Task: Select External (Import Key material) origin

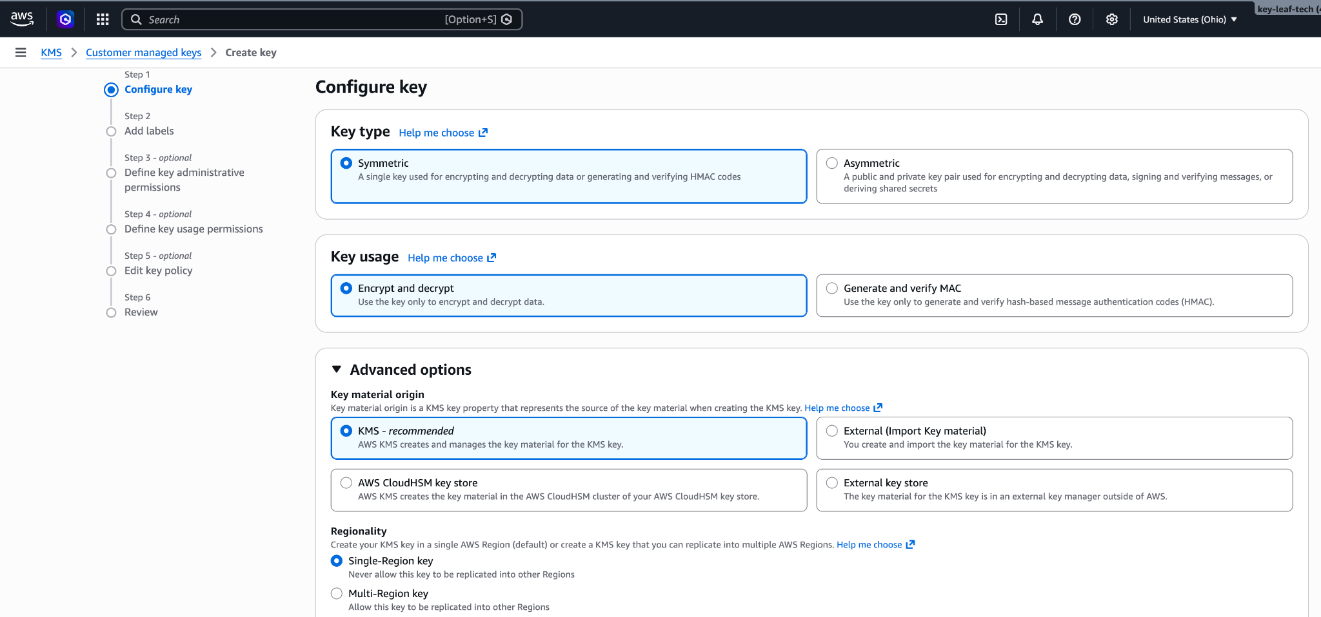Action: coord(1054,438)
